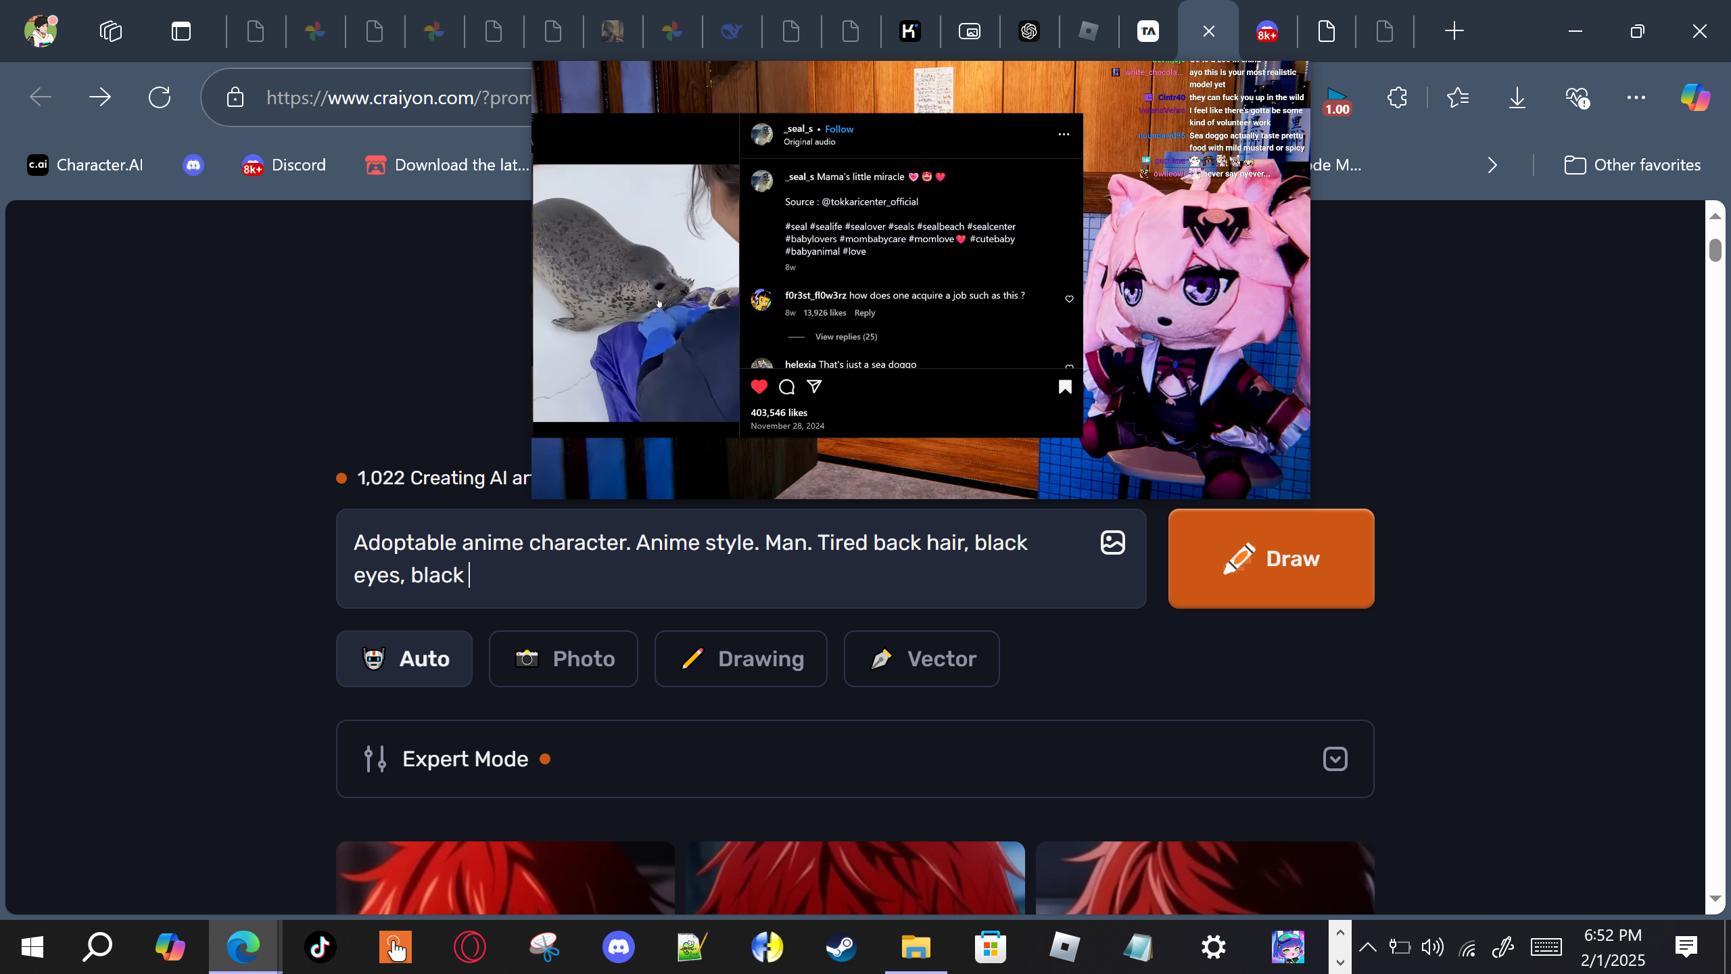The image size is (1731, 974).
Task: Click the image upload icon in the prompt box
Action: 1112,542
